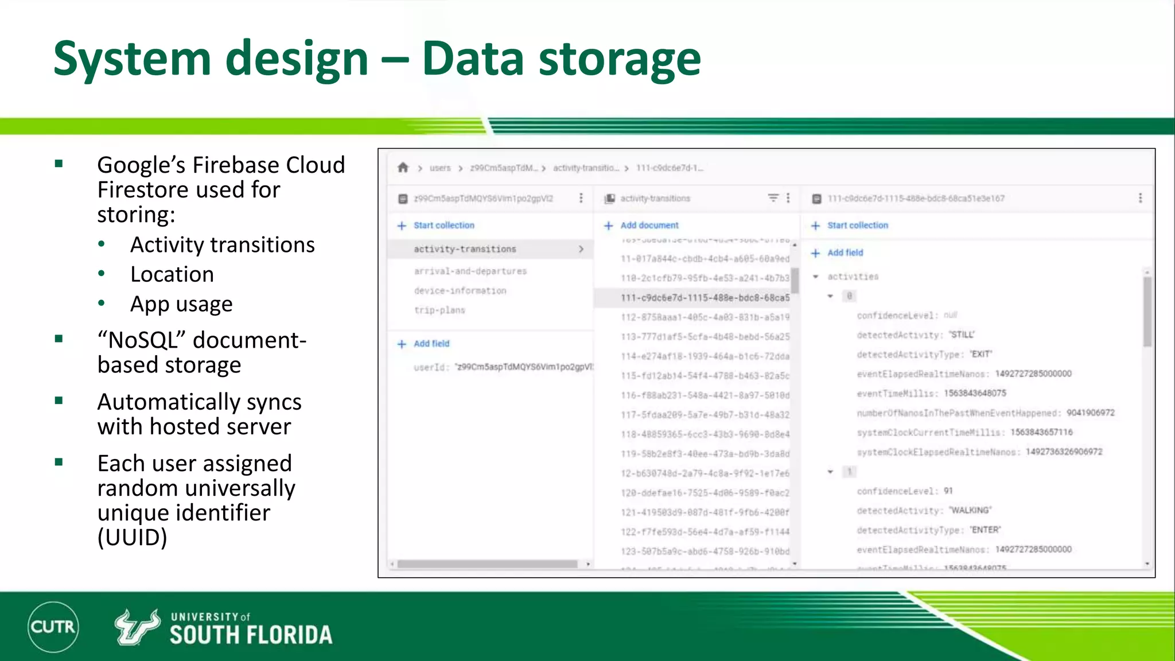The width and height of the screenshot is (1175, 661).
Task: Click Start collection in the user document panel
Action: (x=437, y=225)
